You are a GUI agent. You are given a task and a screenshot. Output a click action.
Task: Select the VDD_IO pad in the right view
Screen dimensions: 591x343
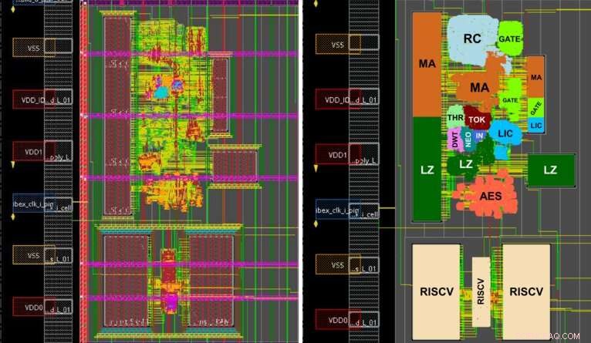[x=338, y=99]
